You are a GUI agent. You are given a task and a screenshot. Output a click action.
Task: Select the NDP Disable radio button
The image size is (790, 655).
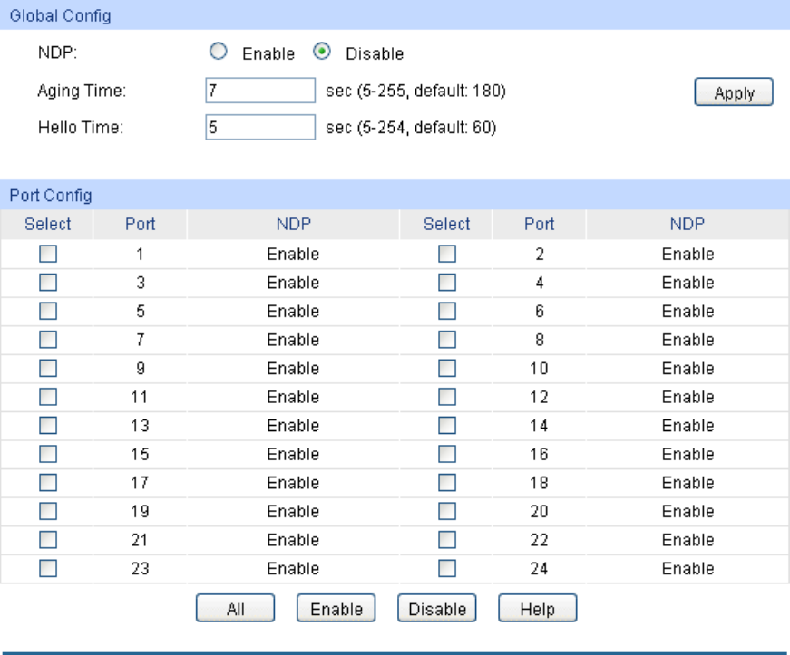321,53
